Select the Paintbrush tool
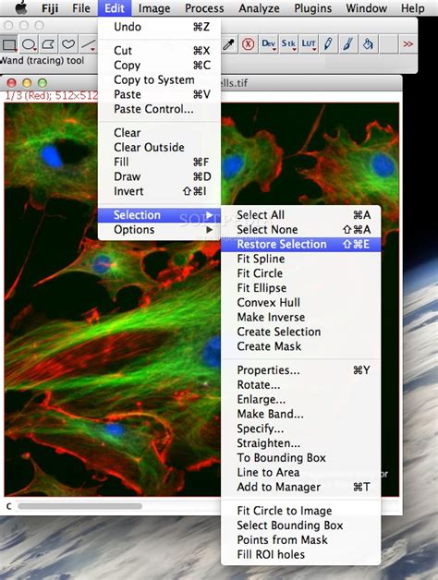The height and width of the screenshot is (580, 438). [348, 44]
